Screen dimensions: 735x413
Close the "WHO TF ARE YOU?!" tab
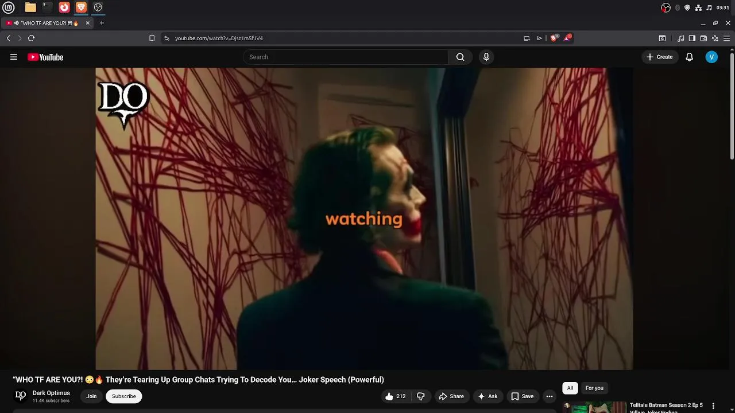(88, 23)
